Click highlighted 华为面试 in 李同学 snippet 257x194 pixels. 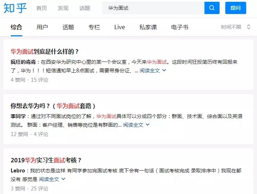click(x=107, y=116)
